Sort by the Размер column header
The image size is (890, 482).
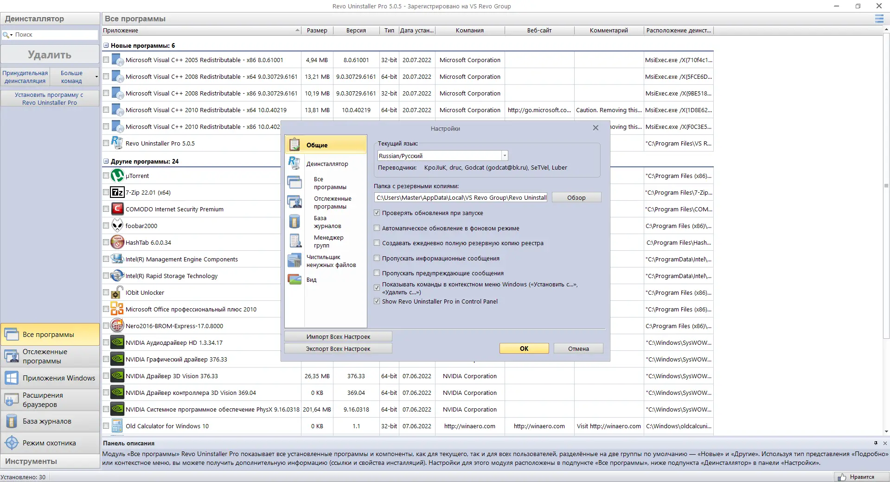click(x=317, y=30)
